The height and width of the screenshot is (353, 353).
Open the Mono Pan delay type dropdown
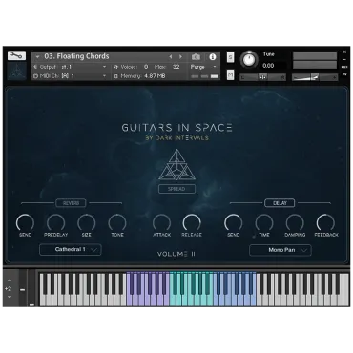coord(280,250)
